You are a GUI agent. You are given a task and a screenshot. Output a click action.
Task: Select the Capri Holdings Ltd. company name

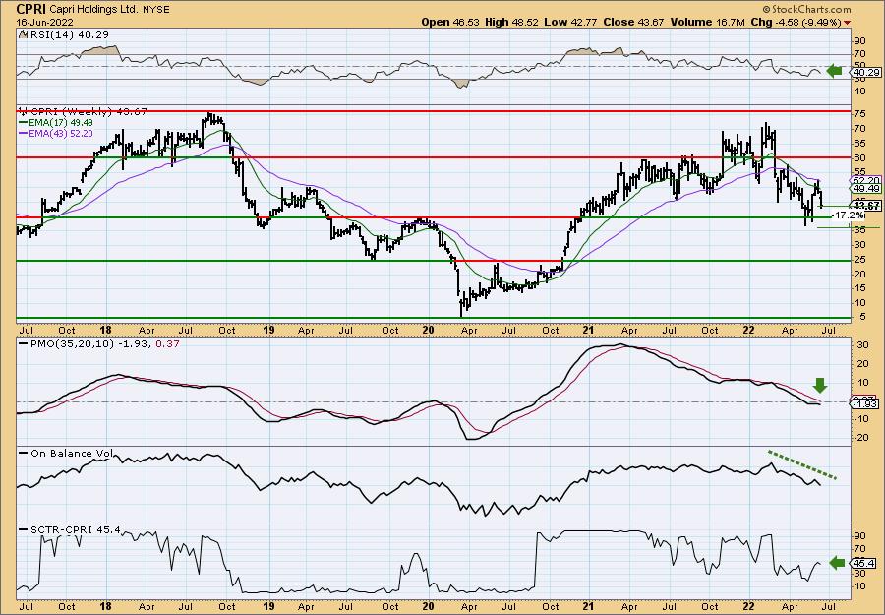[93, 10]
